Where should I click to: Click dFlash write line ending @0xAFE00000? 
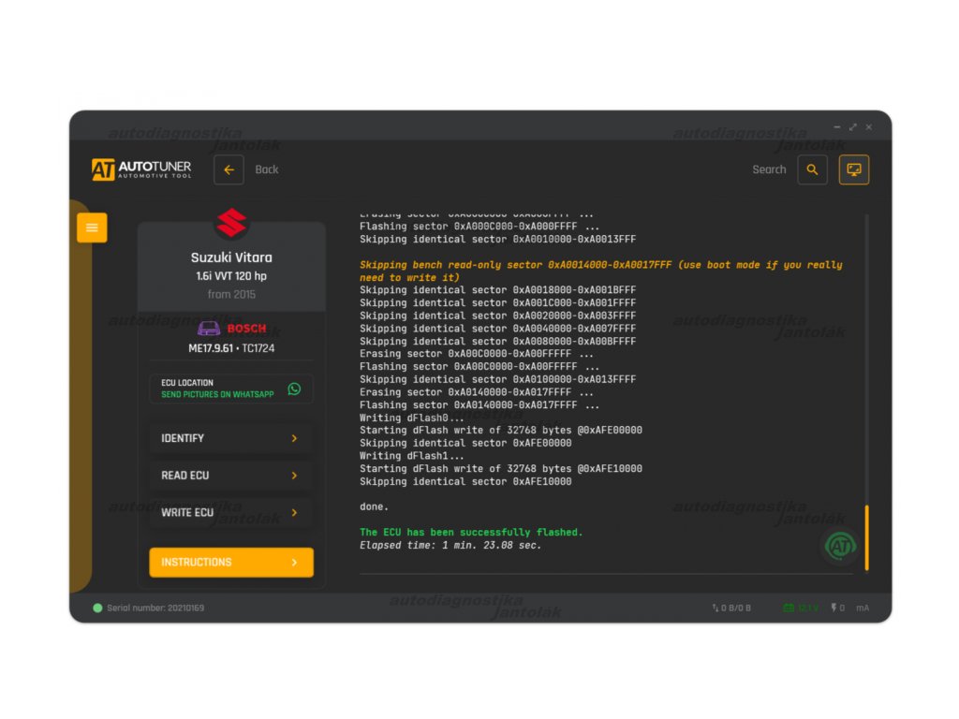click(x=501, y=431)
